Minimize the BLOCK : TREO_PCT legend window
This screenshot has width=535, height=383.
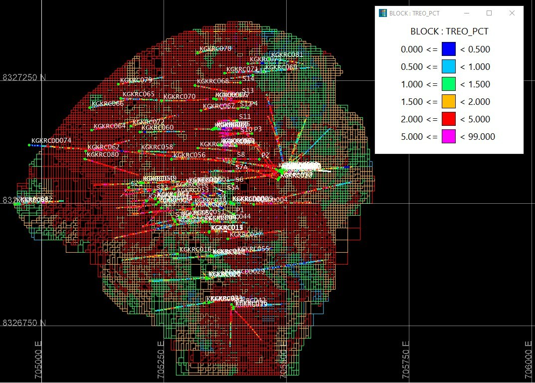pos(466,13)
